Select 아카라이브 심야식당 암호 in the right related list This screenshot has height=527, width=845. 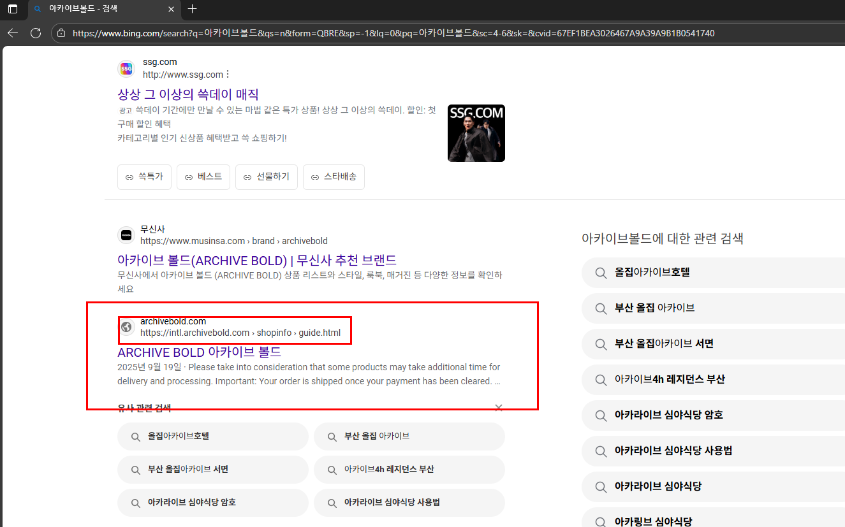pos(713,415)
